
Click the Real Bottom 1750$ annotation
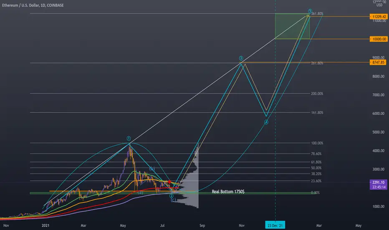228,192
